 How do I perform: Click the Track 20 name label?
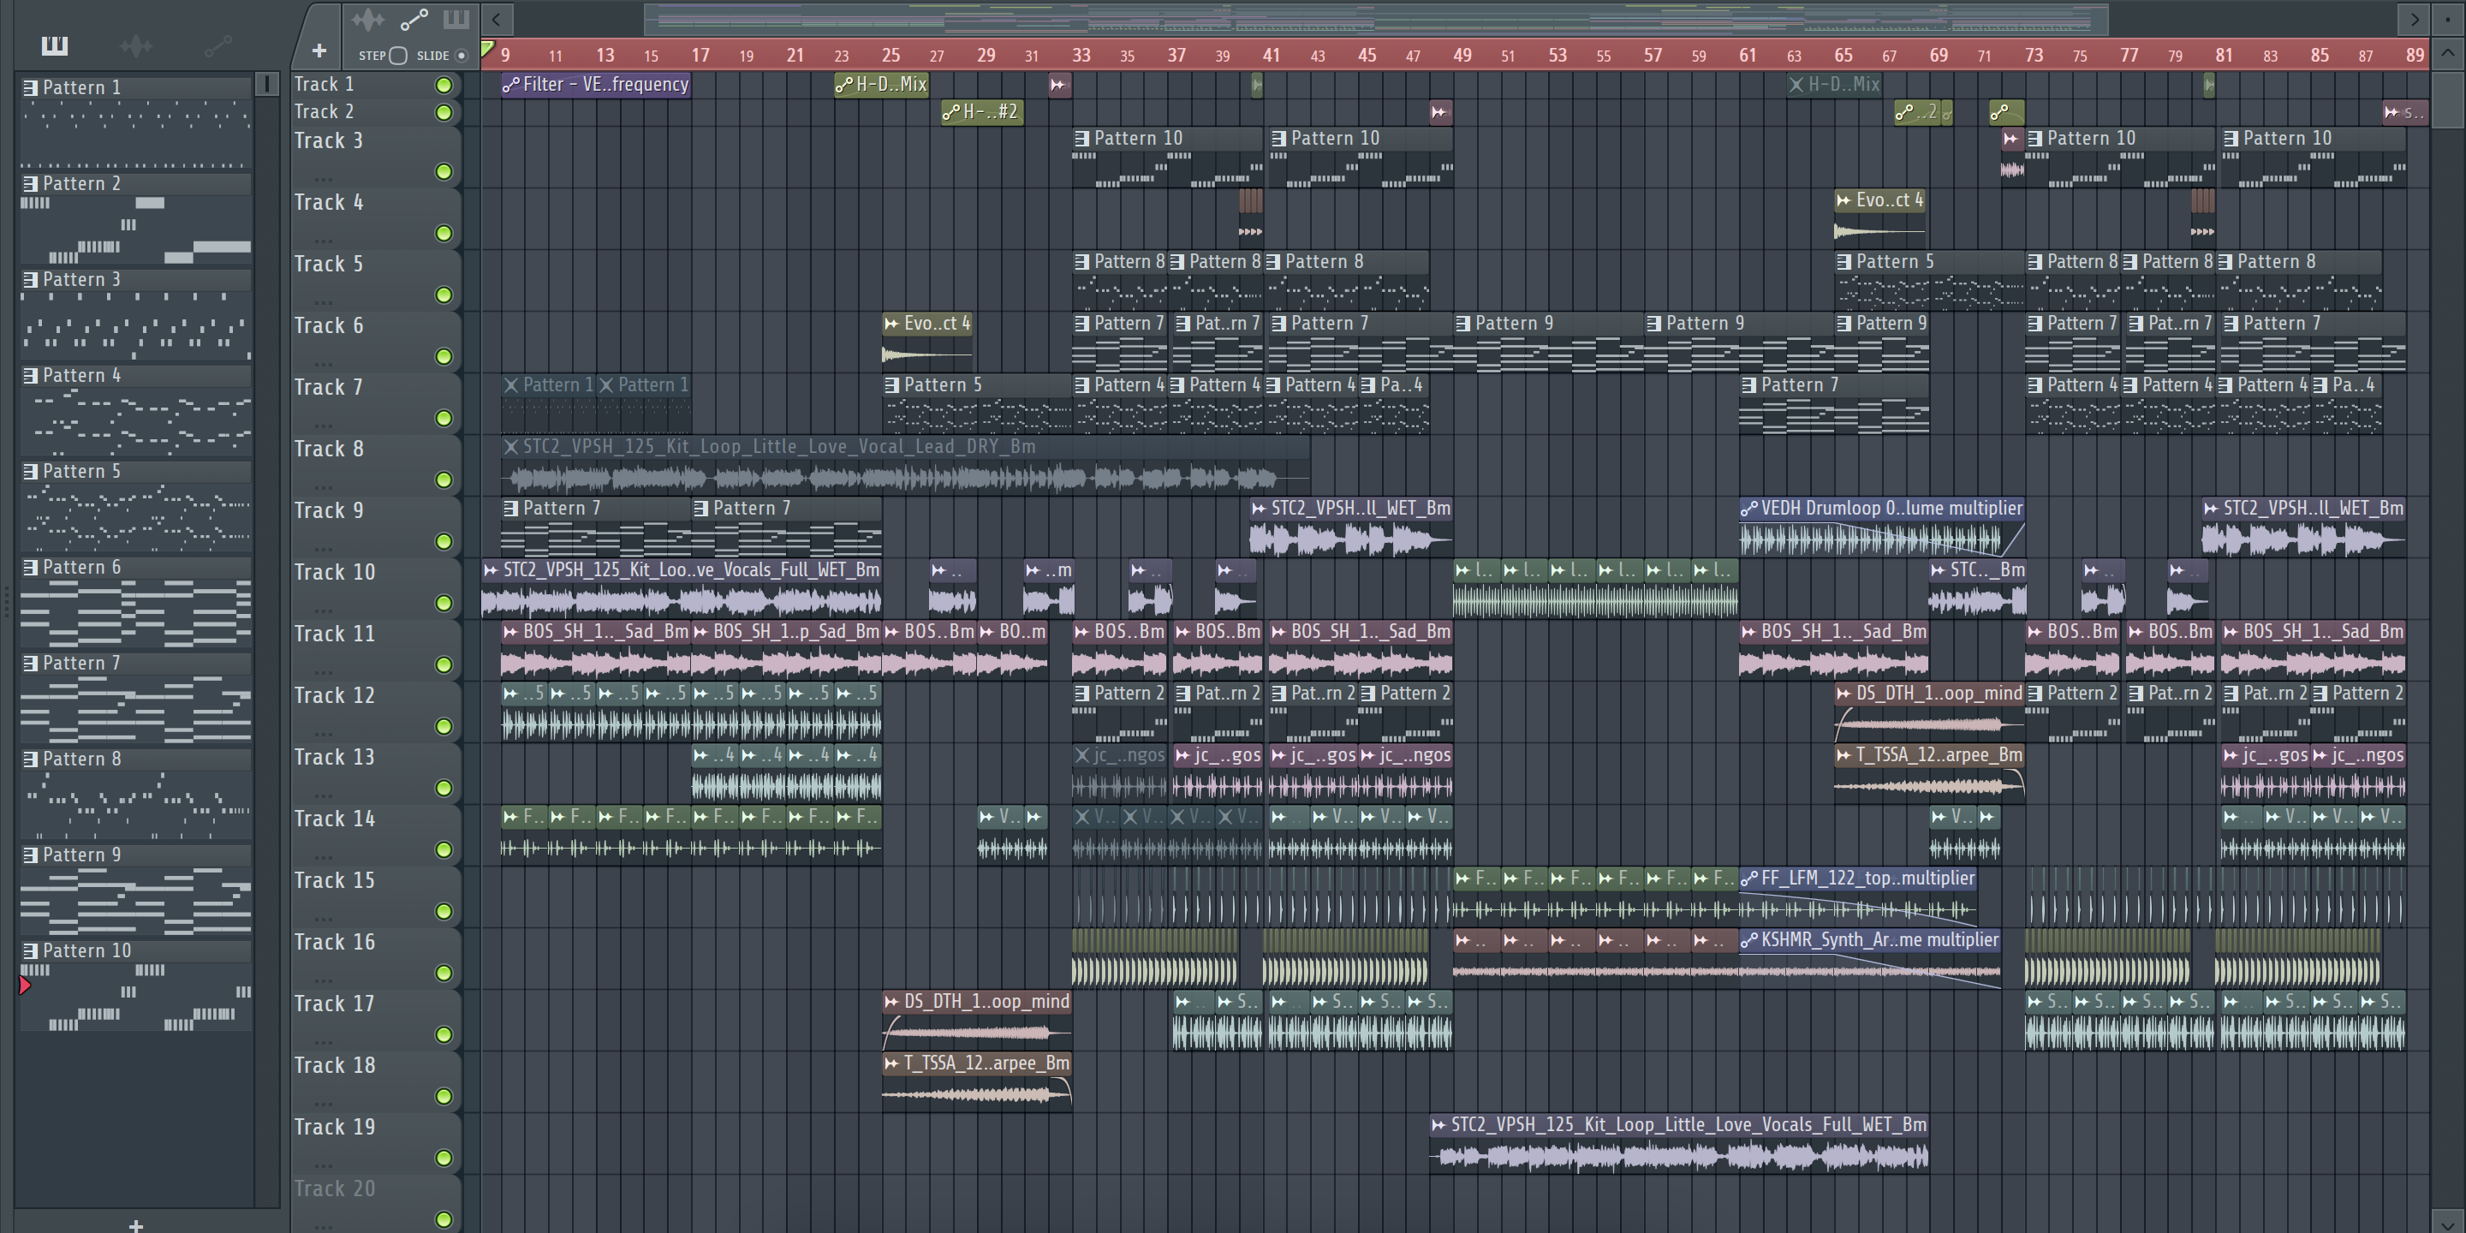click(x=334, y=1189)
